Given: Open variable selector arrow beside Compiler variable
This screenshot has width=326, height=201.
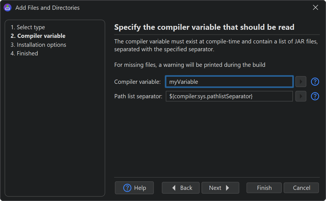Looking at the screenshot, I should pos(301,82).
